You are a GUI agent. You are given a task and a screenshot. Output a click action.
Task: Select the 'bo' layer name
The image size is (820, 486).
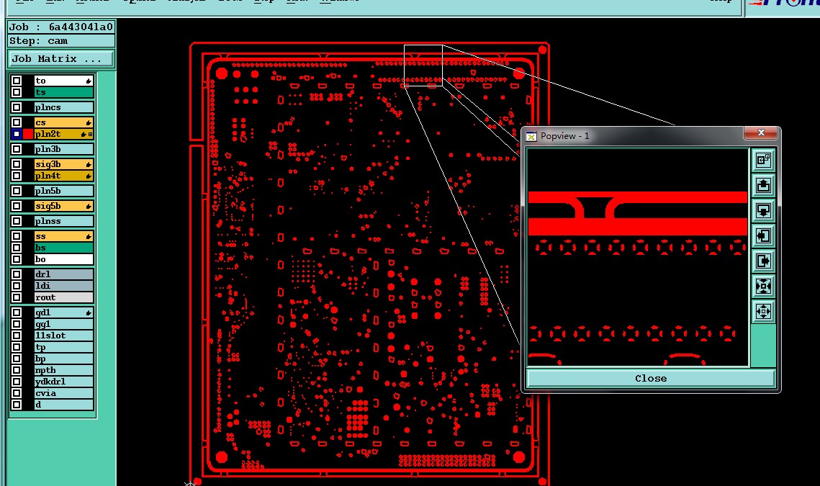click(64, 259)
